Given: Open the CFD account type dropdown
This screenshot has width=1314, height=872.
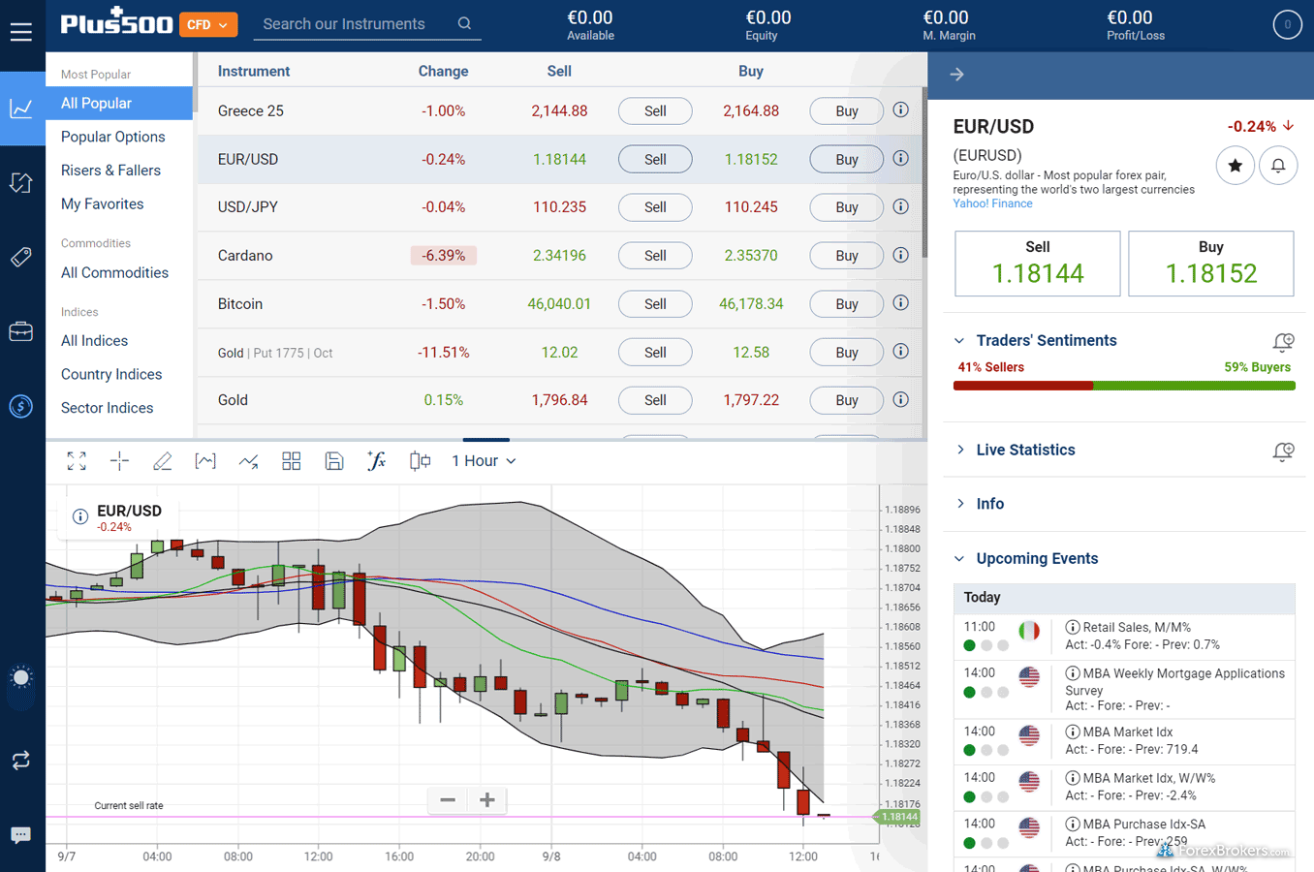Looking at the screenshot, I should 208,25.
